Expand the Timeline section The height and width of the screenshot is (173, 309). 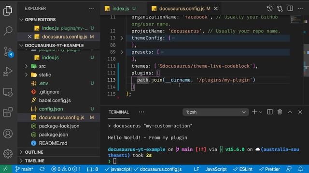[x=21, y=161]
